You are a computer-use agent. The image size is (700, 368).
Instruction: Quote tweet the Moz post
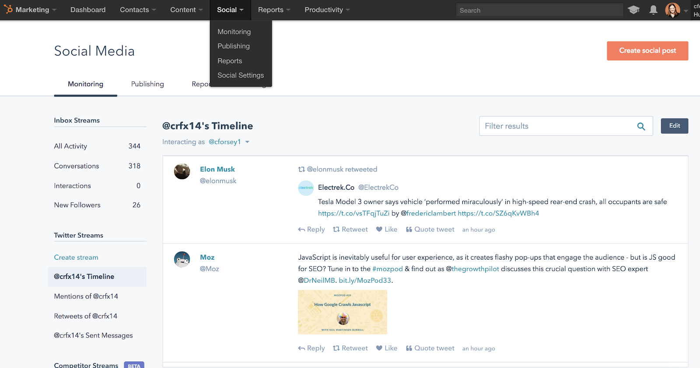point(430,348)
